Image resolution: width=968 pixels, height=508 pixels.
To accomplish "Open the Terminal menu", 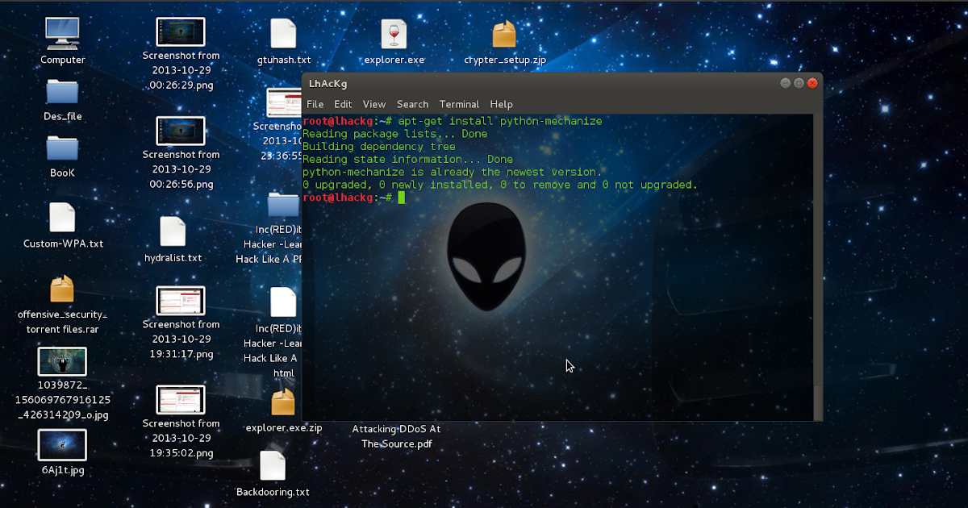I will point(459,104).
